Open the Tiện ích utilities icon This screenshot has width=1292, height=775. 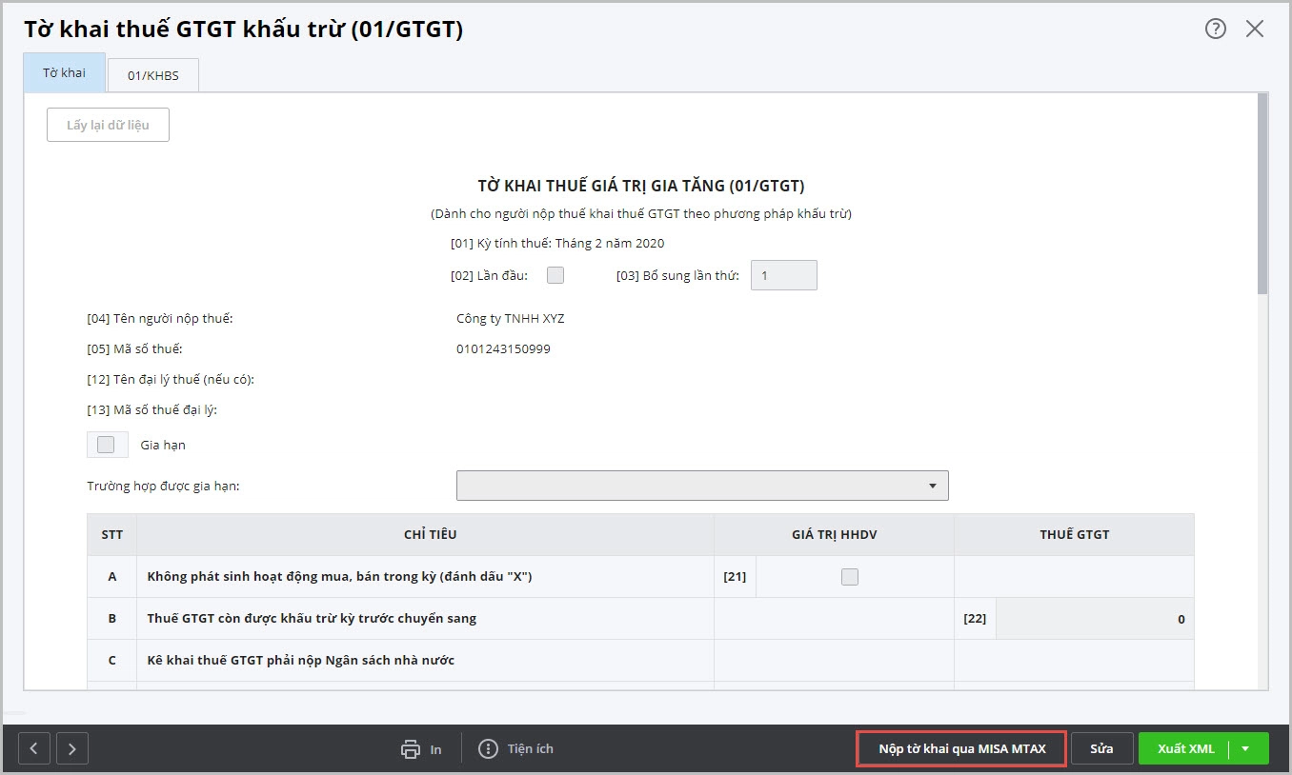488,749
